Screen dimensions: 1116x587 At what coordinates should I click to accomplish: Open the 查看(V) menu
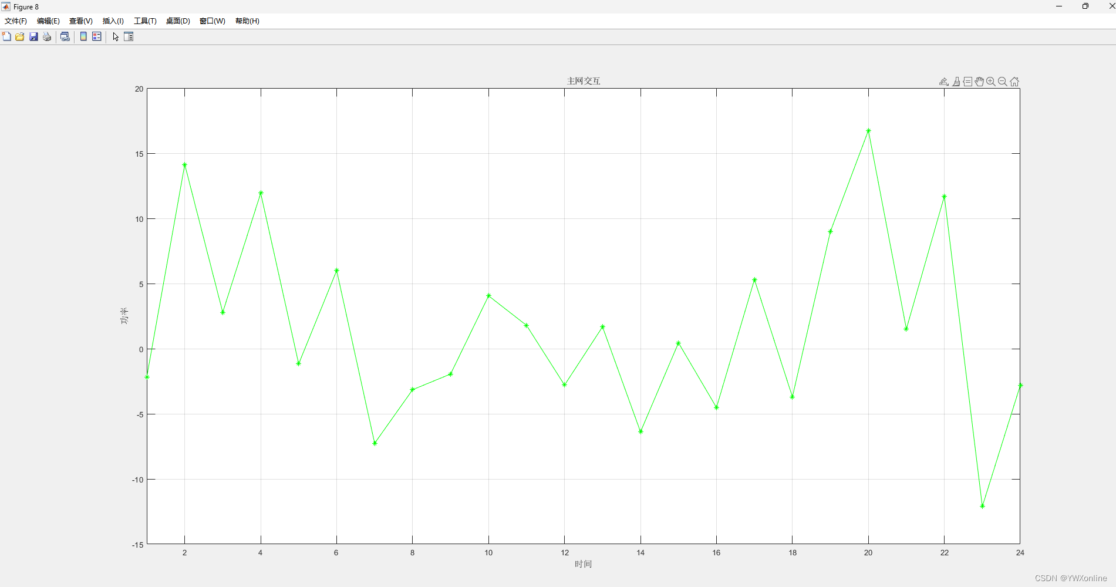tap(81, 21)
